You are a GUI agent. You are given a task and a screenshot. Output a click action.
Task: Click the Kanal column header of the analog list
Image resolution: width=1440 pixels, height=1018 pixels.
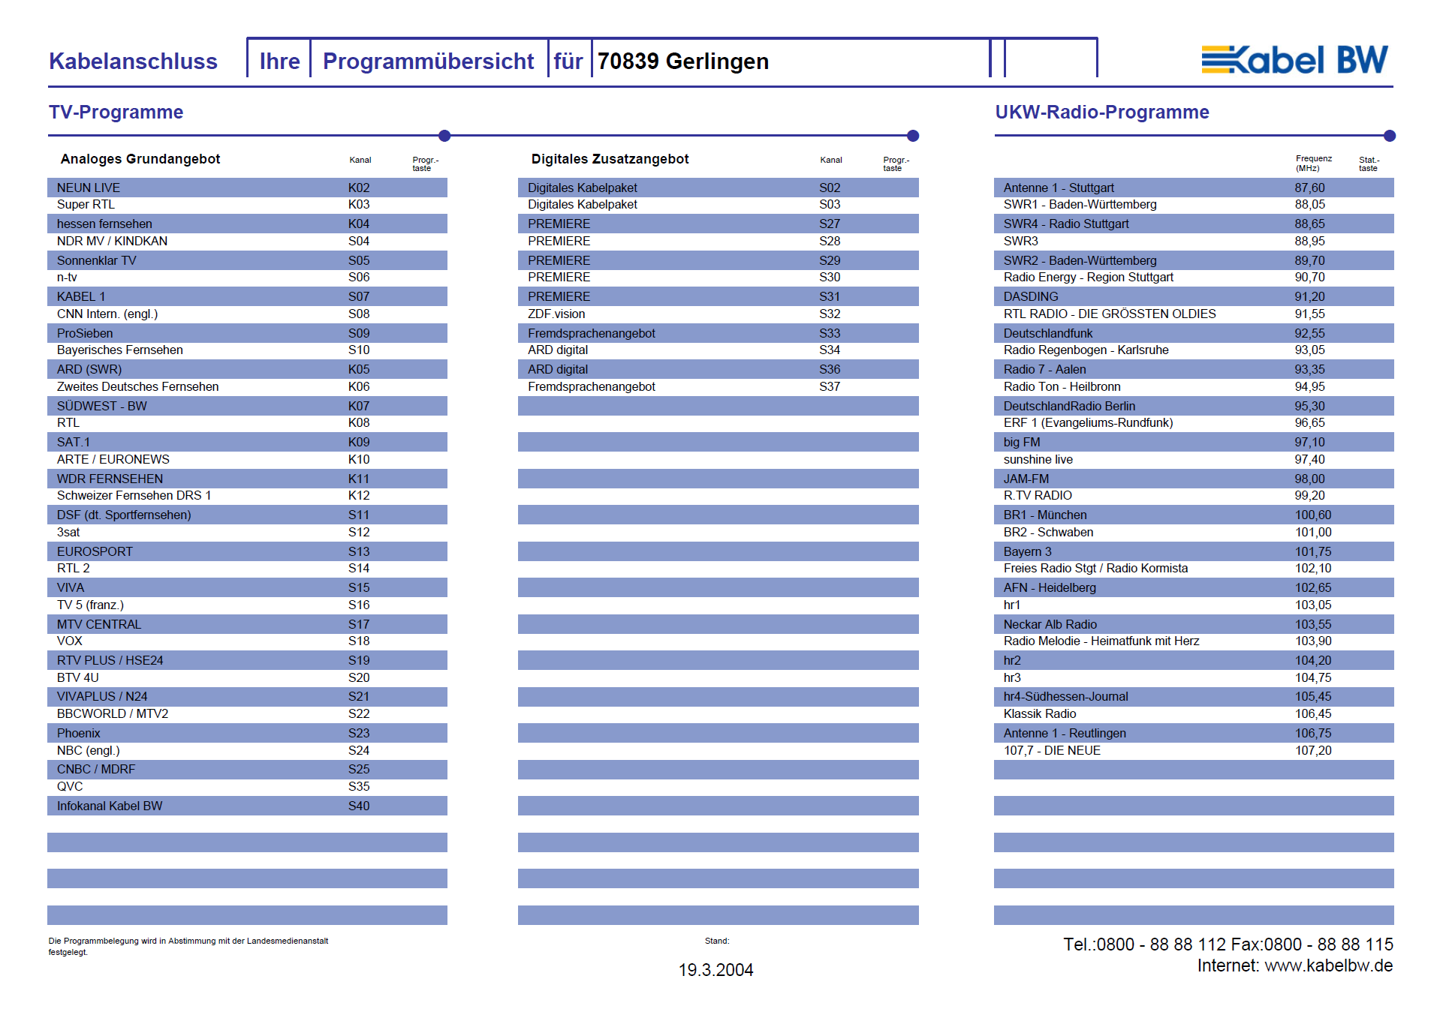coord(360,160)
